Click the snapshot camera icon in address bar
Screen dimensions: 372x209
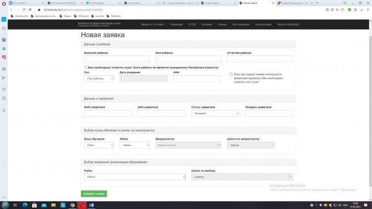[x=327, y=10]
